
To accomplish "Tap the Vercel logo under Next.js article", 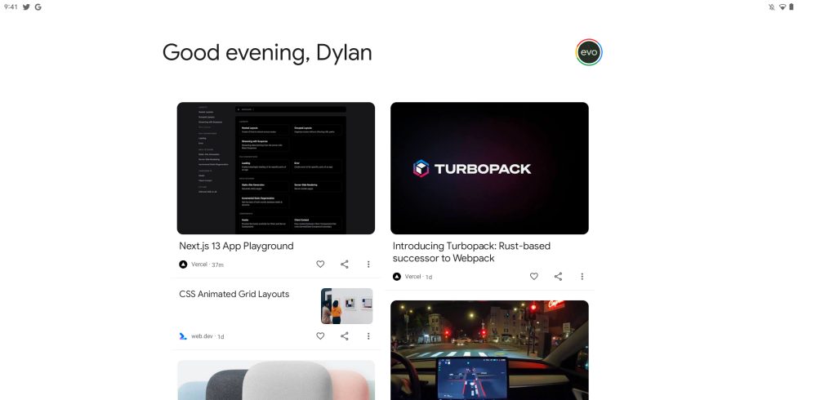I will [x=183, y=264].
